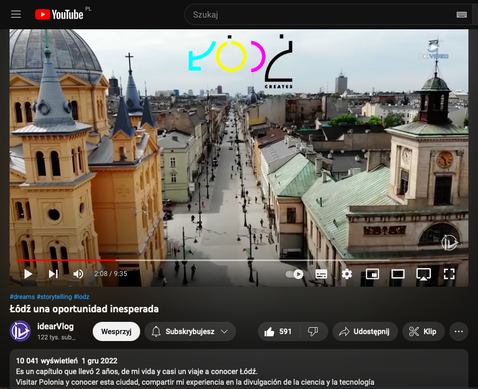Screen dimensions: 478x389
Task: Play the video
Action: [28, 274]
